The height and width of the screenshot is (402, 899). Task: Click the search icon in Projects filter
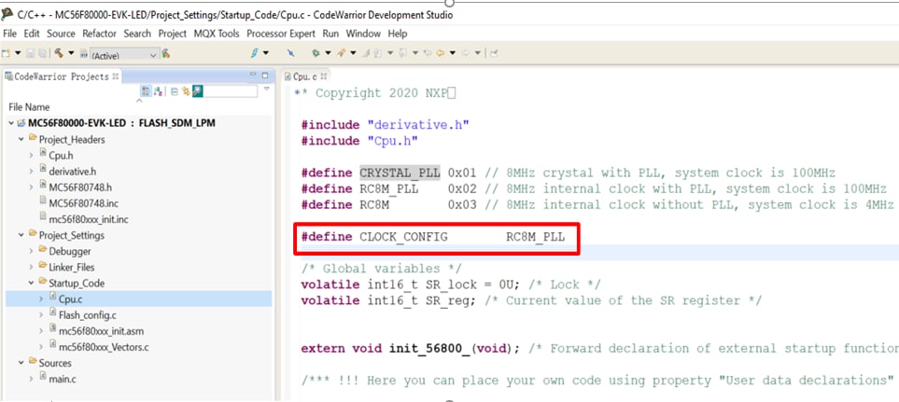pos(196,91)
